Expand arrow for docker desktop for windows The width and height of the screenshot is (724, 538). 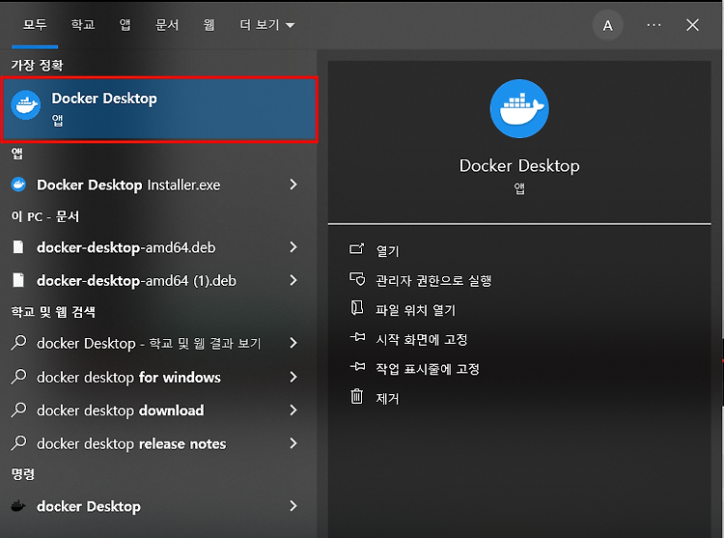click(x=293, y=377)
